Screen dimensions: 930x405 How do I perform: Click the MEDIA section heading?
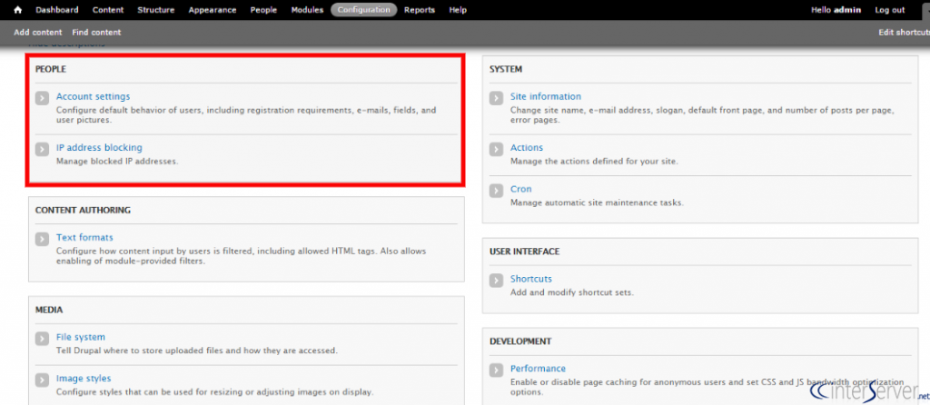coord(49,310)
